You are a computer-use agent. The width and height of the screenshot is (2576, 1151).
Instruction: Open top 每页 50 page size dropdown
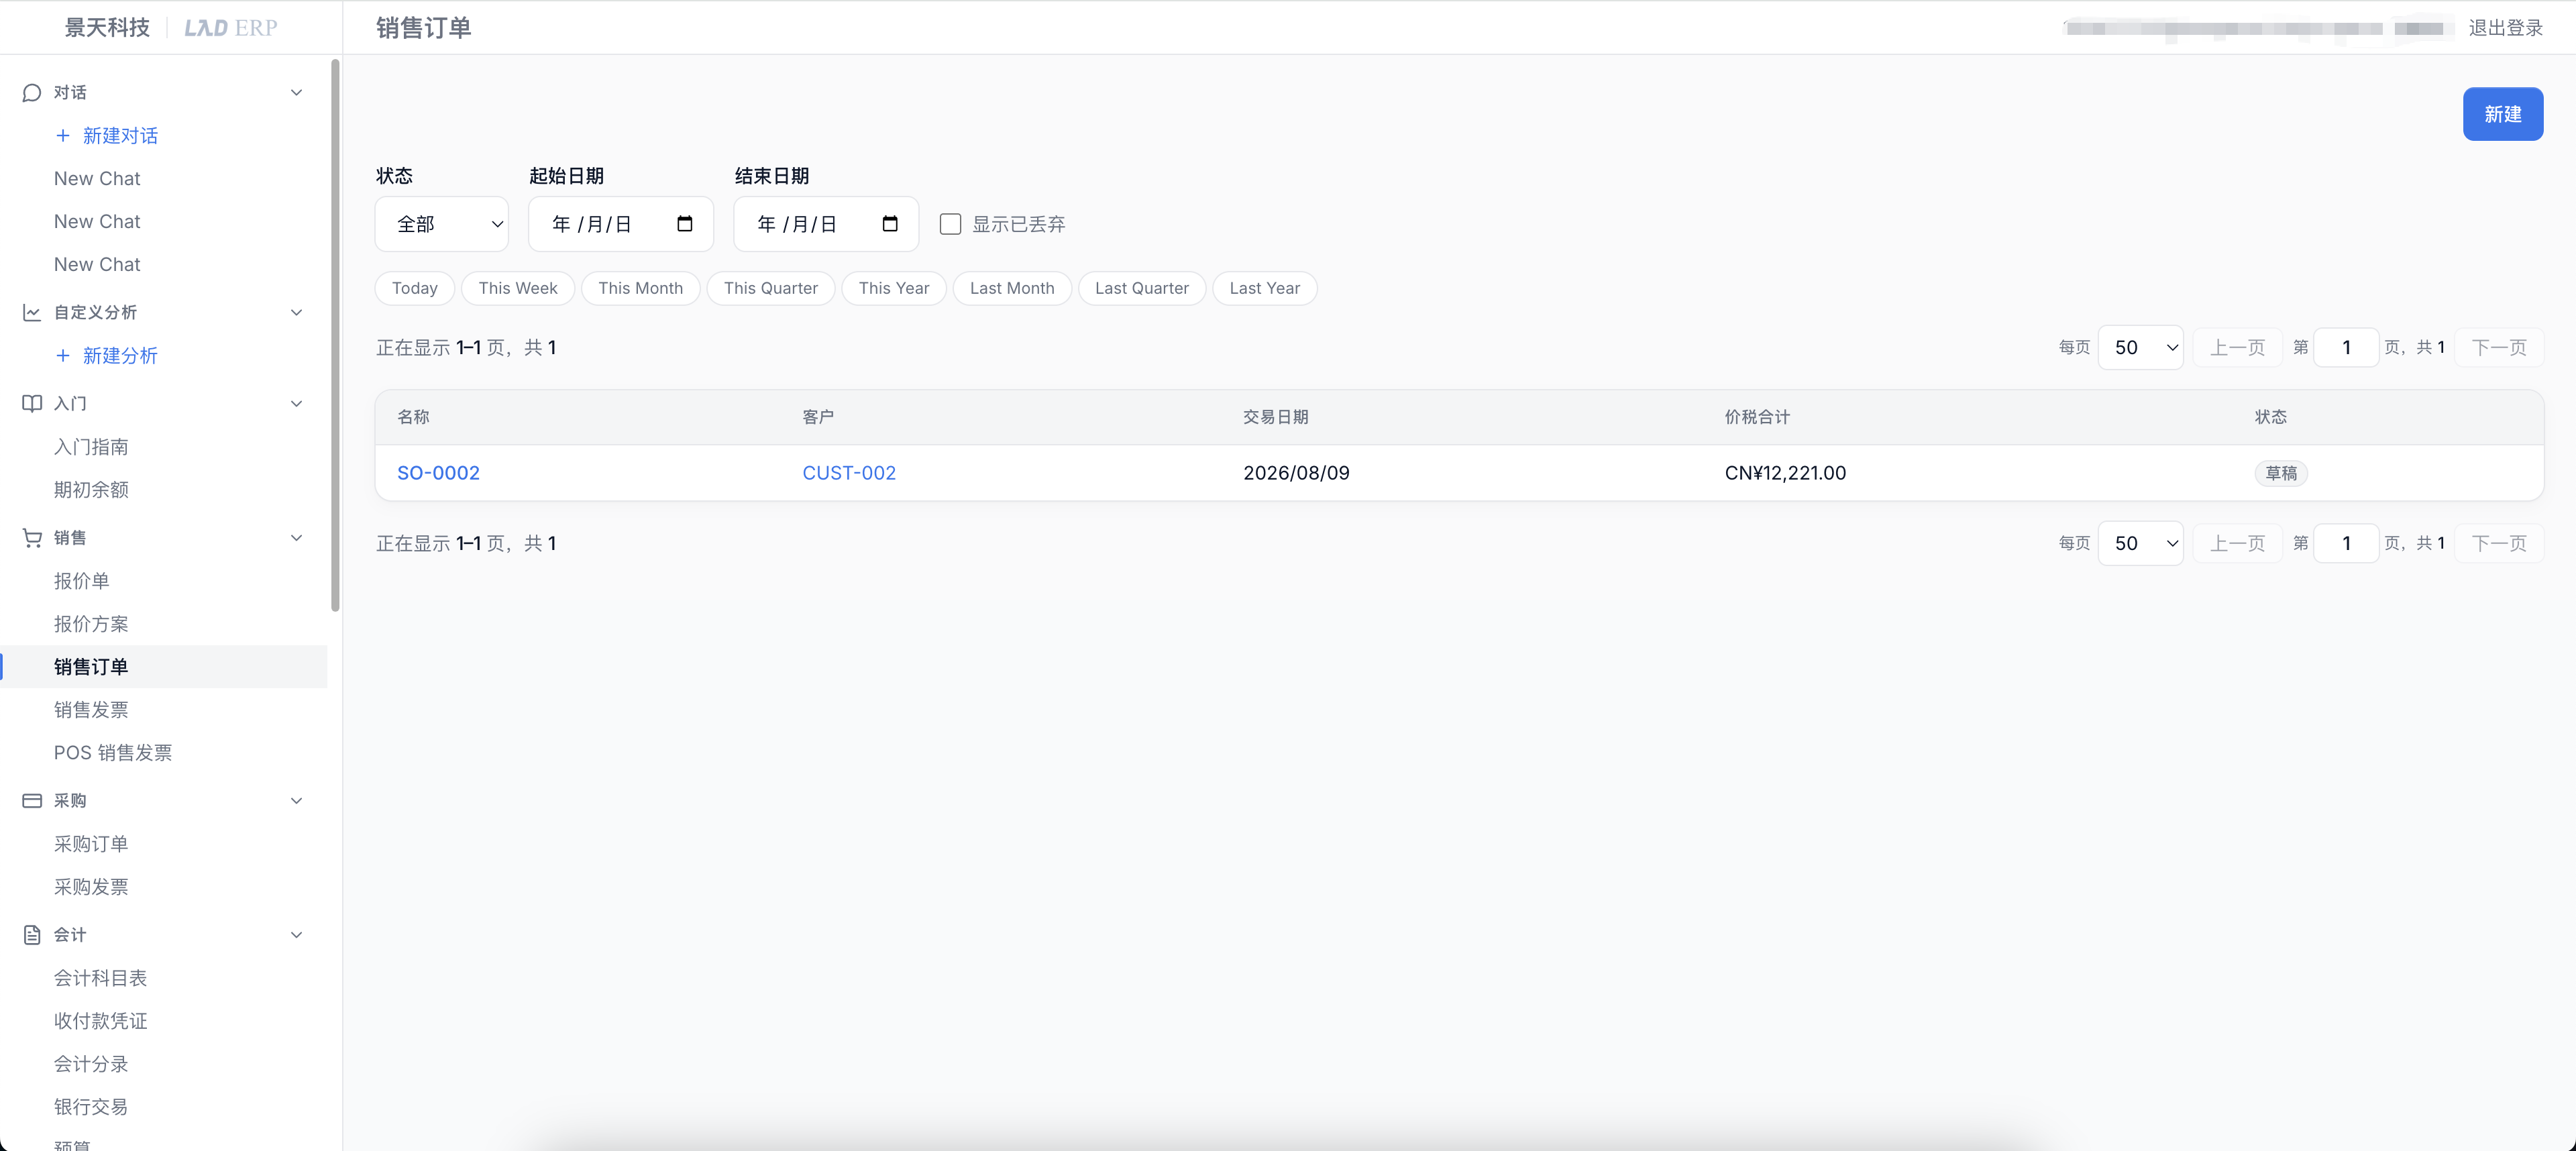click(x=2140, y=347)
